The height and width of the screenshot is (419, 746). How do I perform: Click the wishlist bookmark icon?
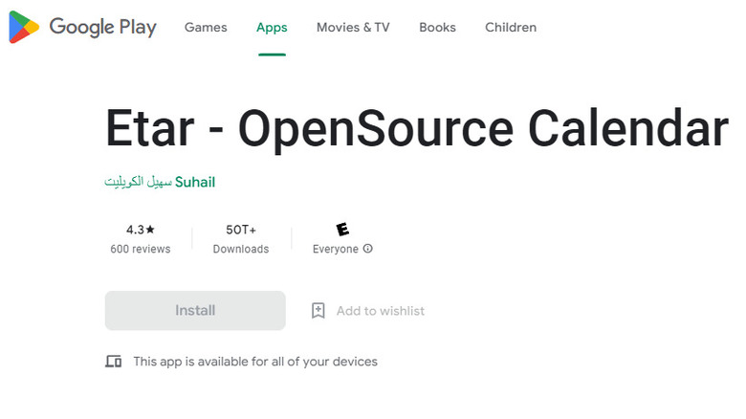[318, 311]
